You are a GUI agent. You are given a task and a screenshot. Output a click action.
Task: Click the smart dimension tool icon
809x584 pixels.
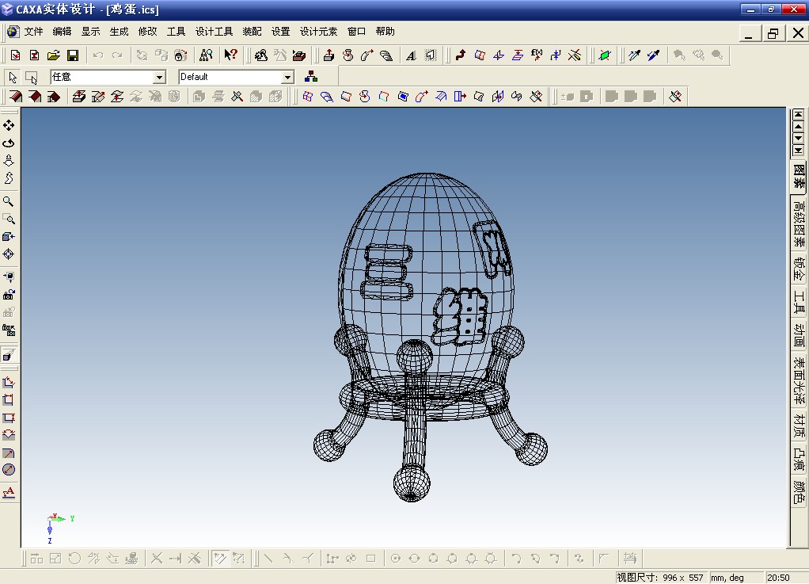click(9, 382)
